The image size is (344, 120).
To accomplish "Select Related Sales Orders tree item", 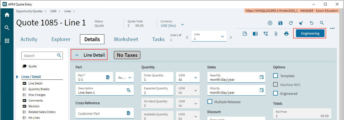I will [x=42, y=112].
